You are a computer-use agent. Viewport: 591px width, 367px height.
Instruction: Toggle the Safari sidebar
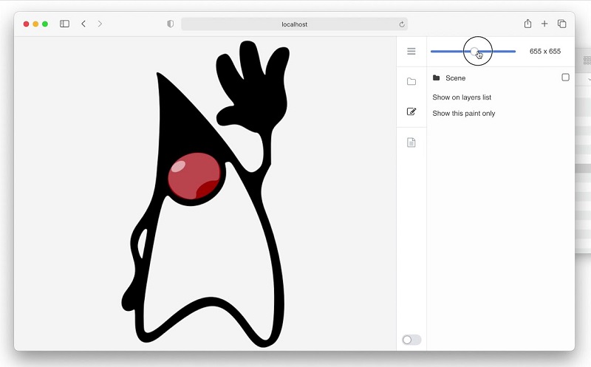tap(64, 24)
